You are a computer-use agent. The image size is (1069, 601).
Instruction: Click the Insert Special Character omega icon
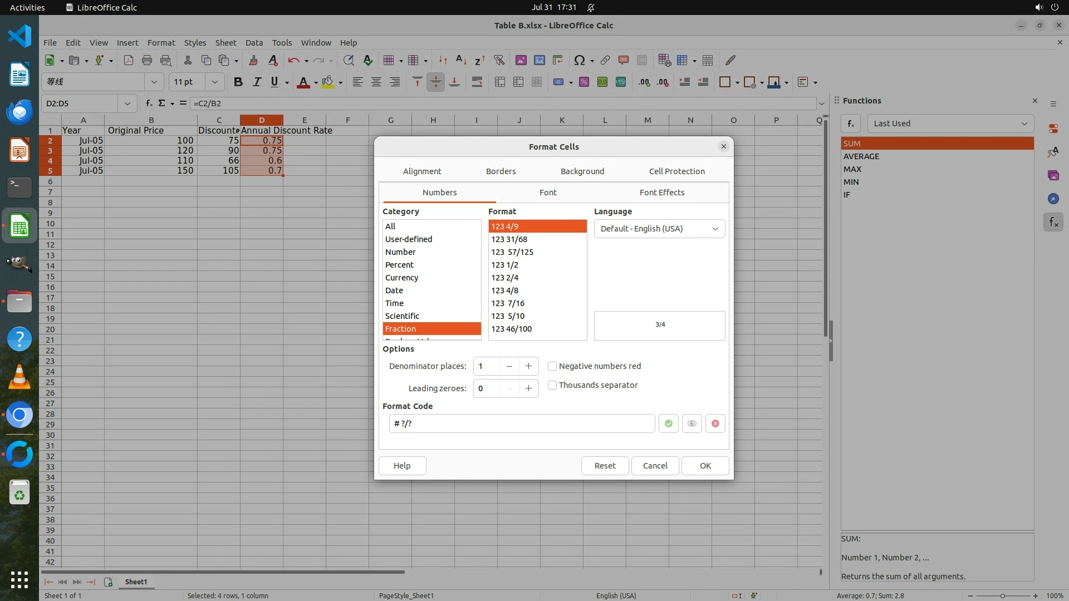(579, 60)
